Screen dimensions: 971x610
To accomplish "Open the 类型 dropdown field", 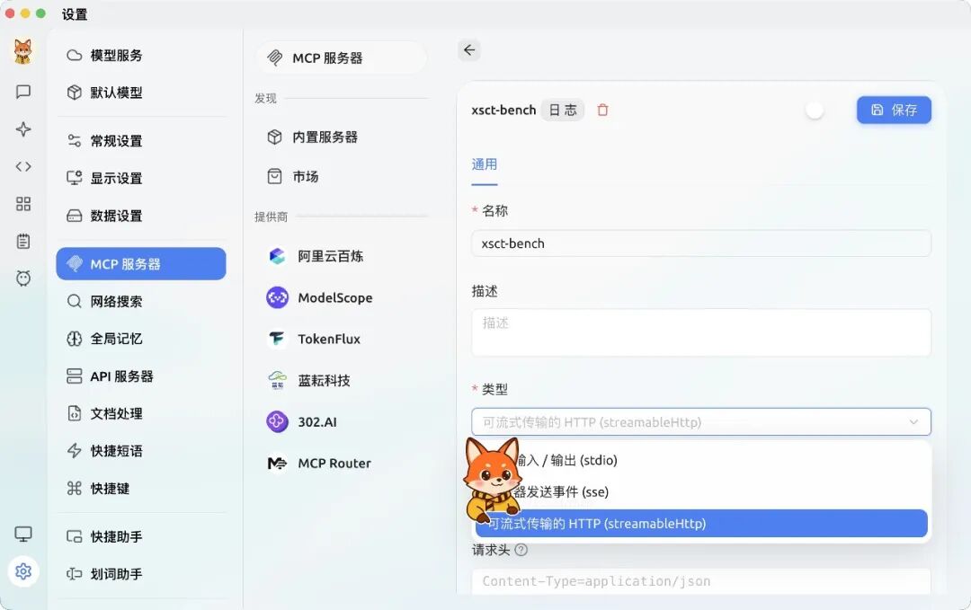I will [x=700, y=421].
